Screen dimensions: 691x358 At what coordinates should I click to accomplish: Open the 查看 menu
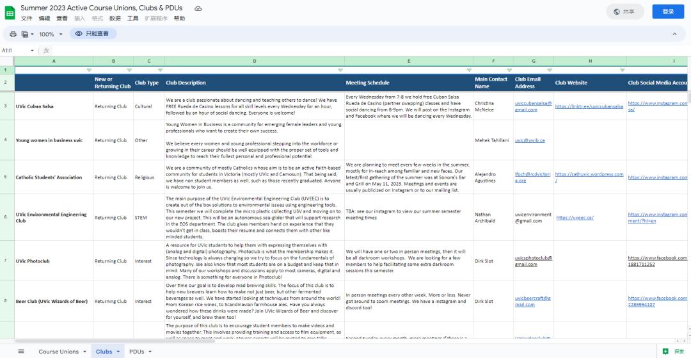(x=62, y=19)
